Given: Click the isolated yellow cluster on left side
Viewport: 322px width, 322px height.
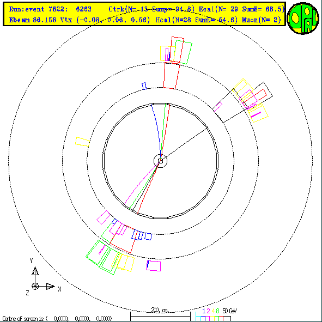Looking at the screenshot, I should pos(82,142).
